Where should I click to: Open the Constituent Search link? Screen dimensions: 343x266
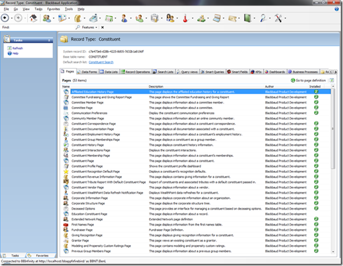100,62
